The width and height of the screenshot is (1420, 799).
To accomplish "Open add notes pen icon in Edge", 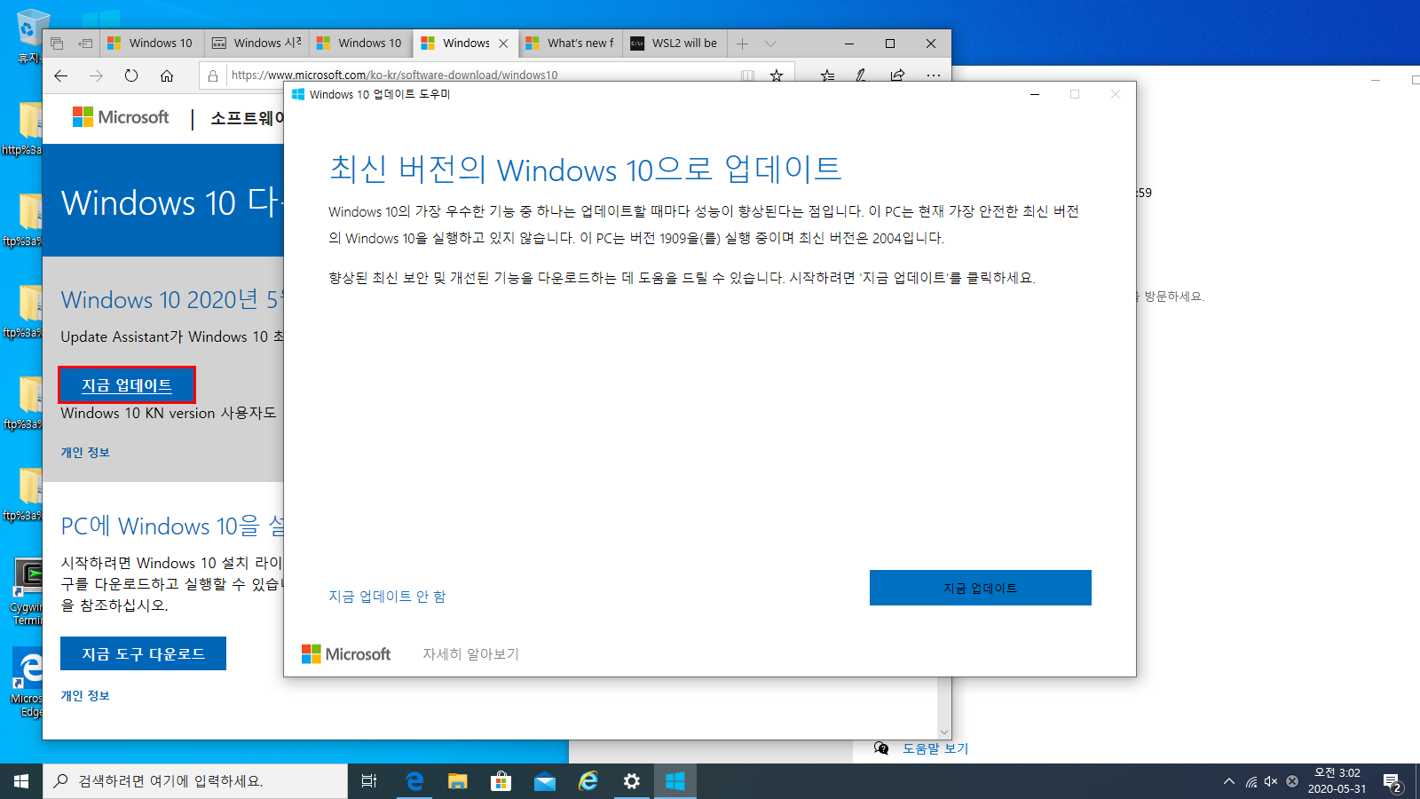I will (x=861, y=75).
